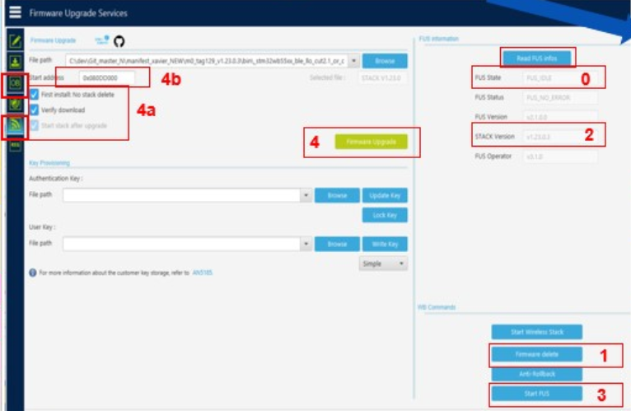Open the CPU sidebar icon

point(16,105)
